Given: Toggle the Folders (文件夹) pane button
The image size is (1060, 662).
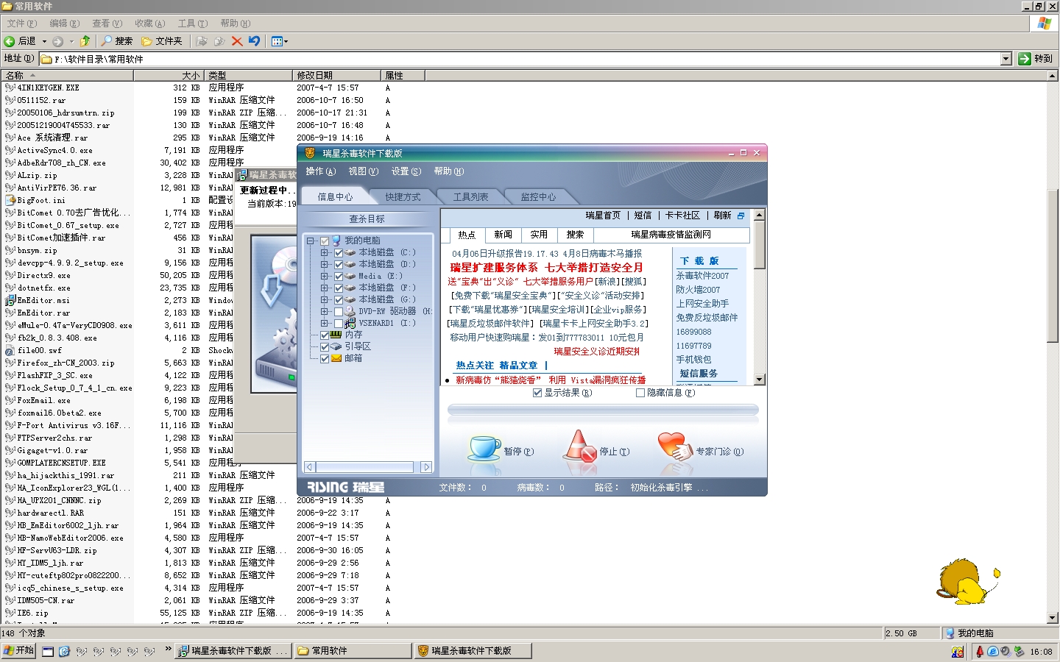Looking at the screenshot, I should (x=162, y=41).
